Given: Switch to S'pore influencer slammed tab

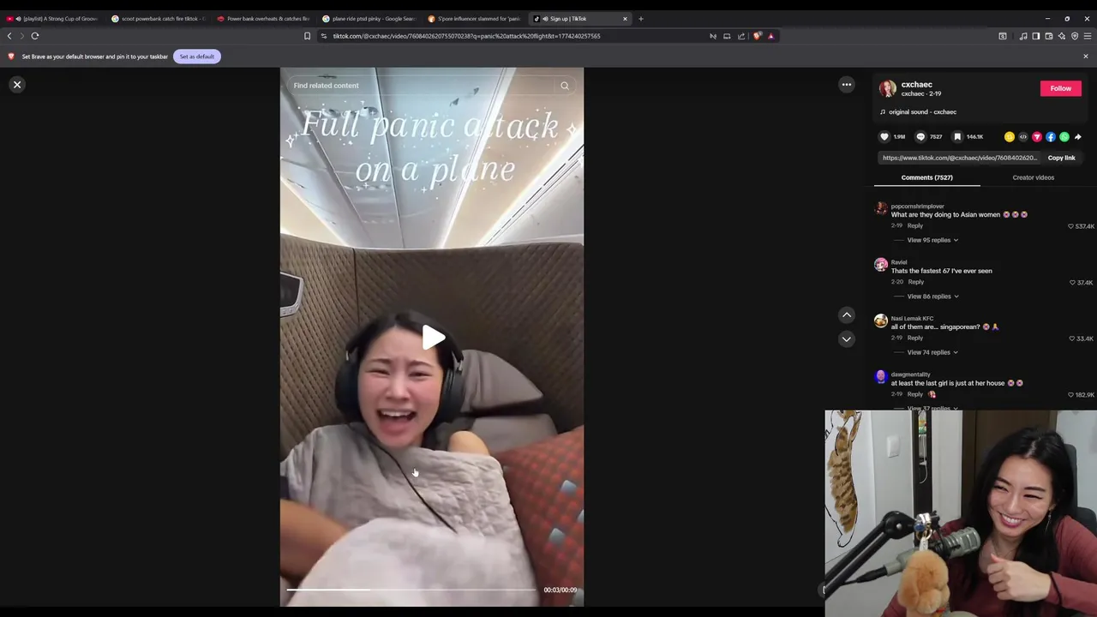Looking at the screenshot, I should [x=475, y=18].
